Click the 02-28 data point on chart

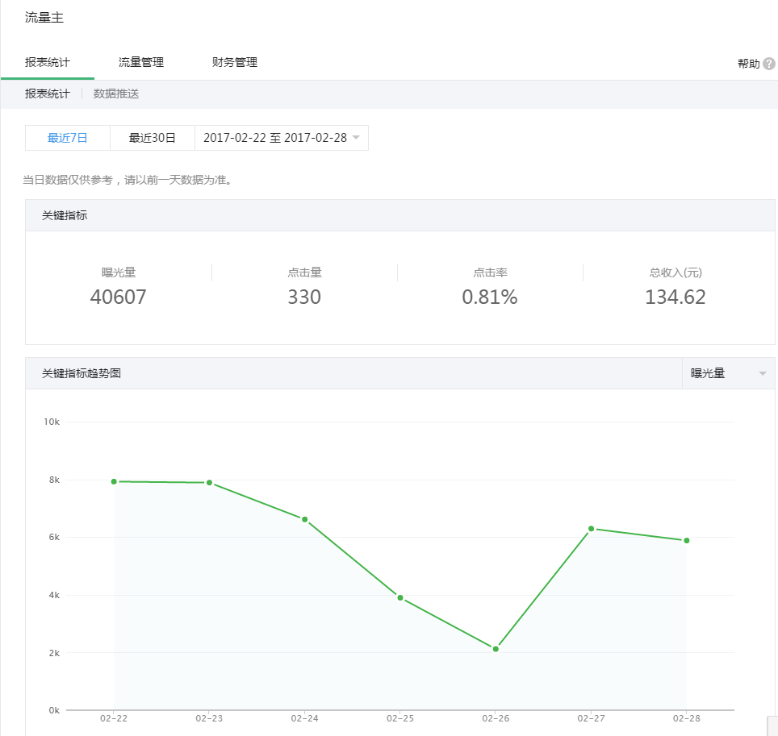pyautogui.click(x=686, y=540)
